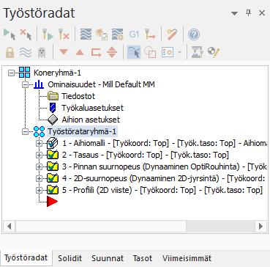Image resolution: width=270 pixels, height=267 pixels.
Task: Select Työstörataryhmä-1 group label
Action: 82,131
